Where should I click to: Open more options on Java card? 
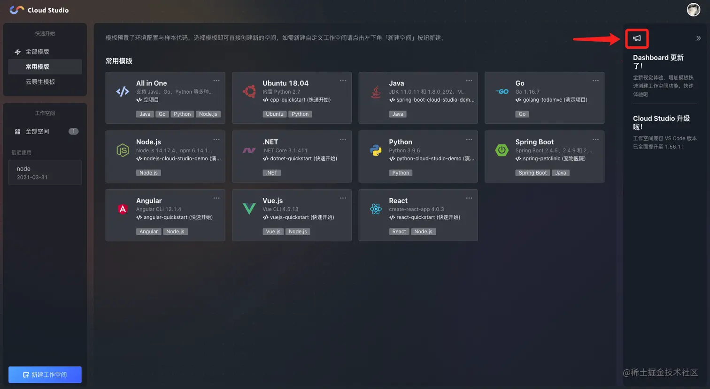(x=469, y=81)
